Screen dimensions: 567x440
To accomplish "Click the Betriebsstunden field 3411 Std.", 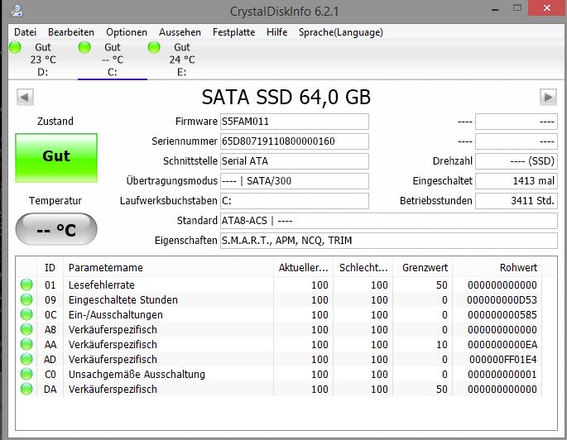I will coord(516,201).
